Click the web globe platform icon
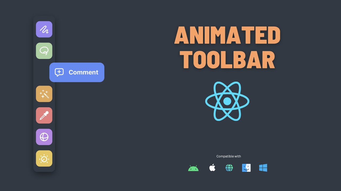 pos(229,168)
